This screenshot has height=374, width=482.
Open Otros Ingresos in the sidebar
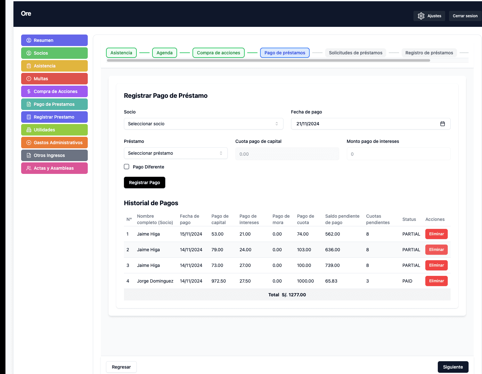click(x=54, y=155)
